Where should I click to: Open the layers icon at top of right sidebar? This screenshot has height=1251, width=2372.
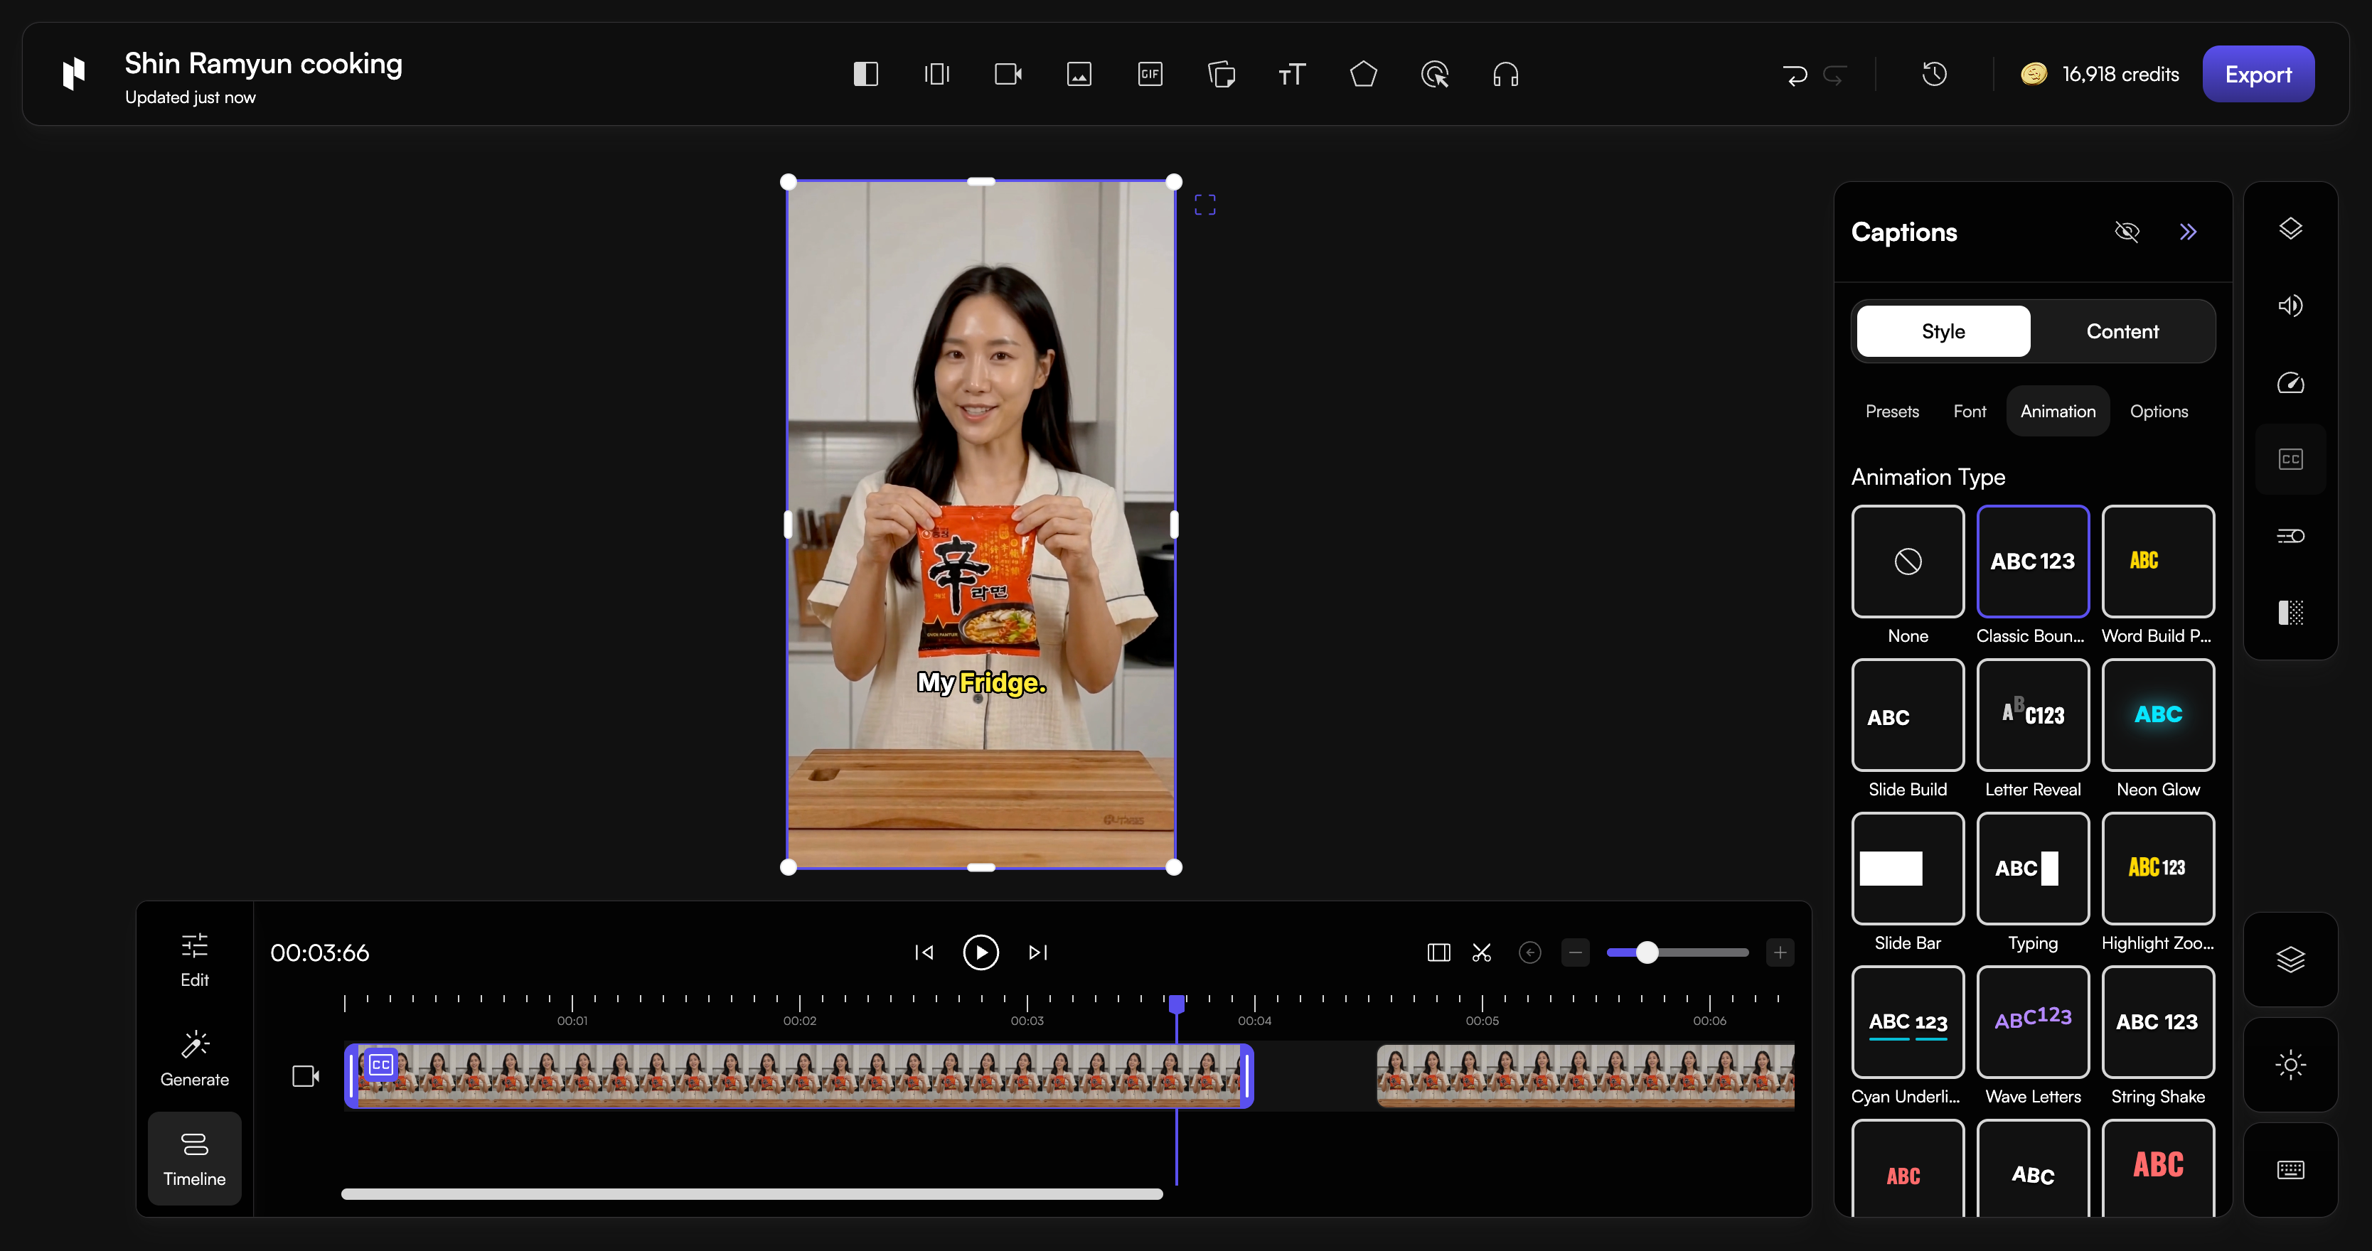click(x=2291, y=228)
